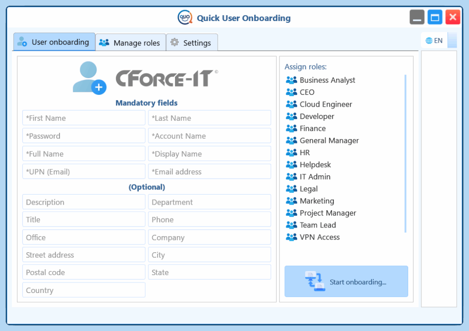Click the gear icon on Settings tab

point(175,43)
